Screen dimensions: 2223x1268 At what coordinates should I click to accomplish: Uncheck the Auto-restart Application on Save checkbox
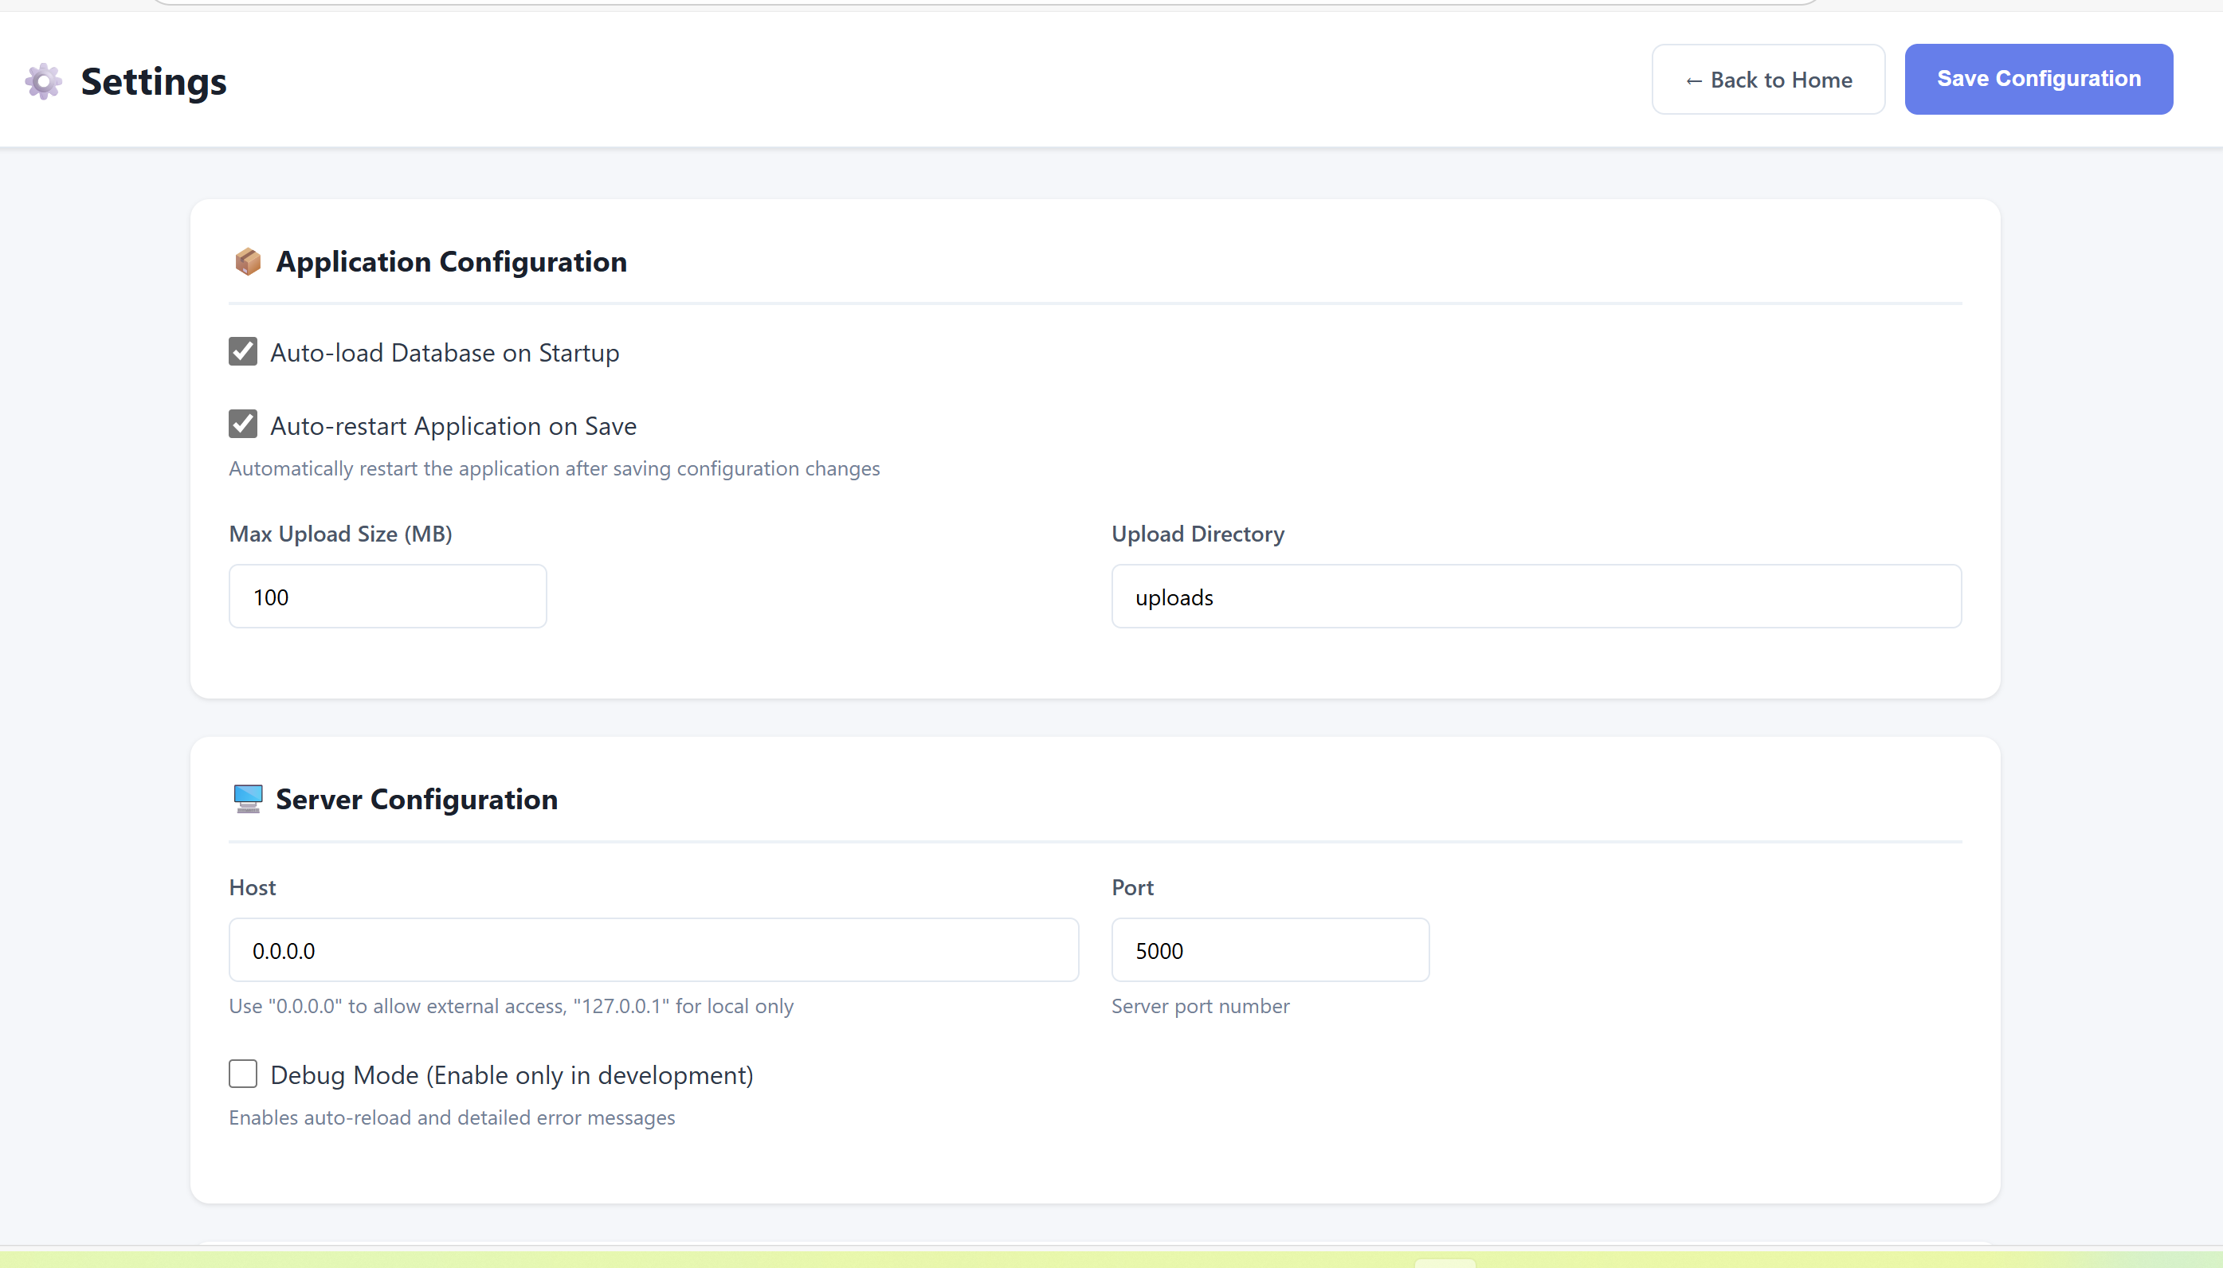pyautogui.click(x=243, y=425)
